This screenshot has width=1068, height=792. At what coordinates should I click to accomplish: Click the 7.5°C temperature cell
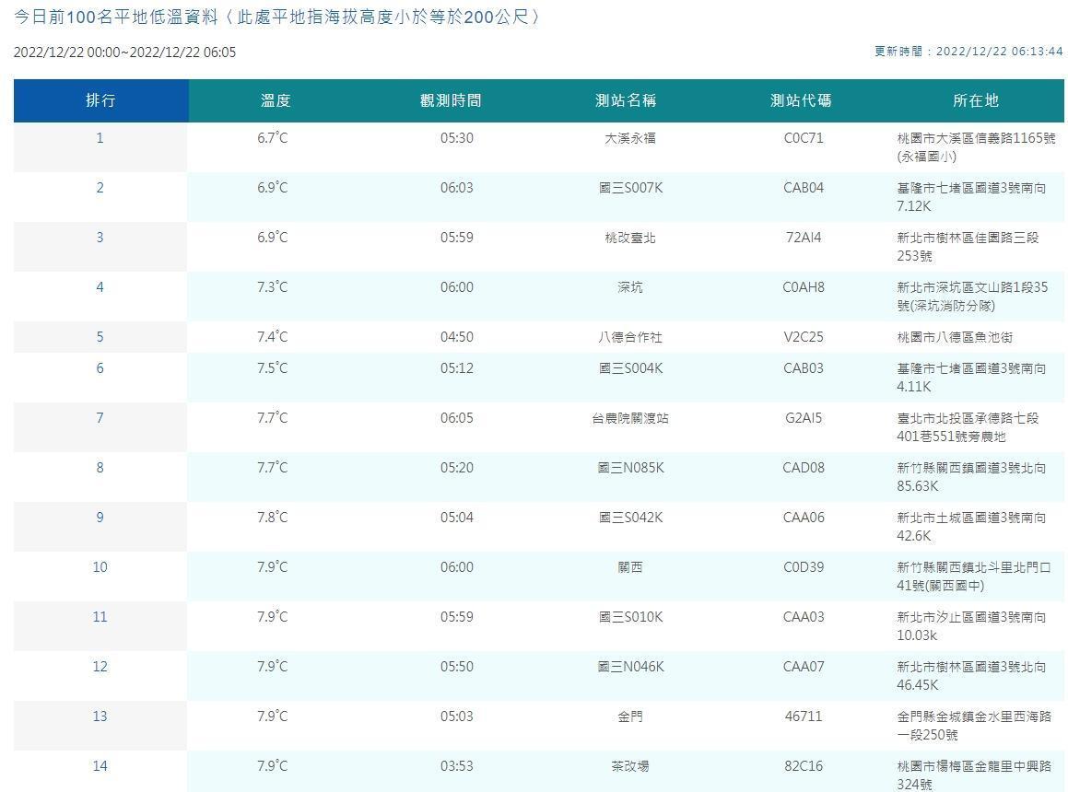pos(273,368)
